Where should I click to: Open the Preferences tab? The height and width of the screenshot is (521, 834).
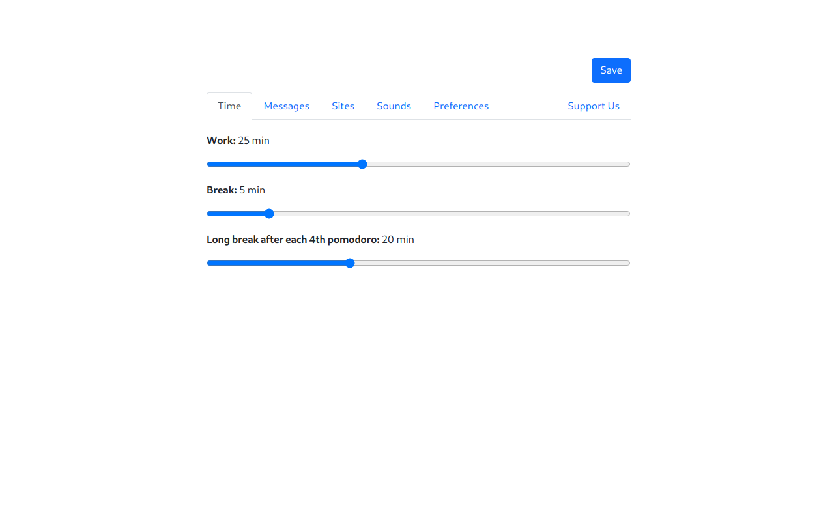pos(461,106)
